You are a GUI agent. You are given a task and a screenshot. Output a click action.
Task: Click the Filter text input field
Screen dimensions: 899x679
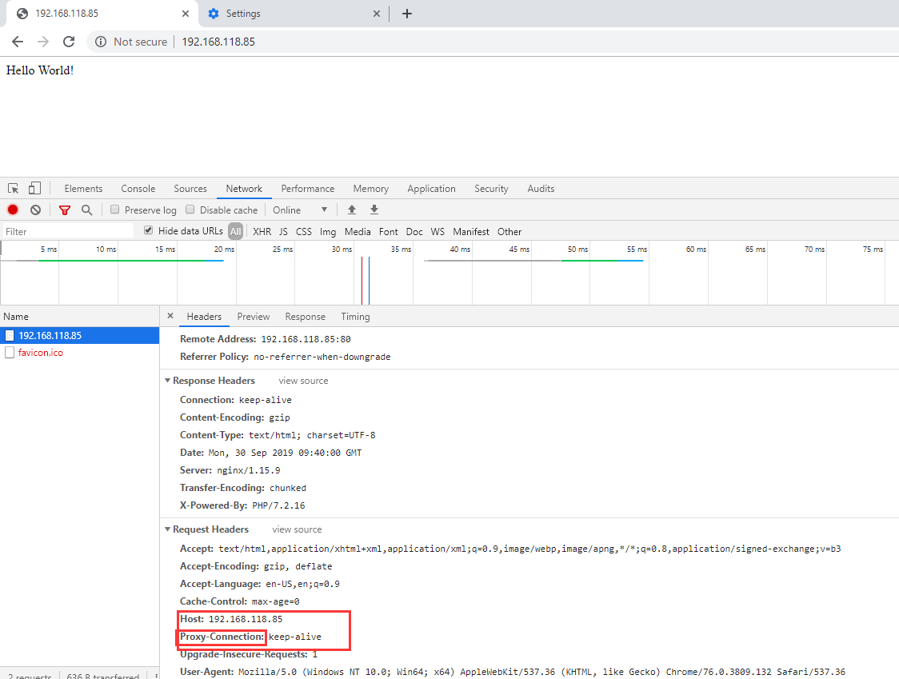[x=68, y=232]
